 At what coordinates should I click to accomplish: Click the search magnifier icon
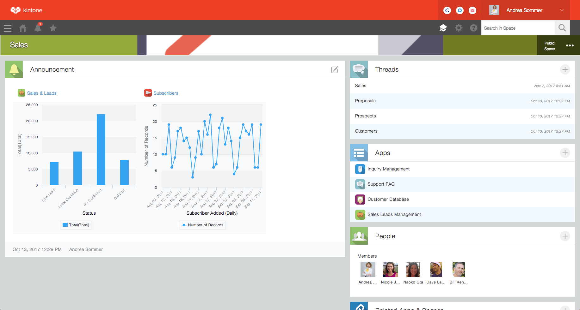562,28
